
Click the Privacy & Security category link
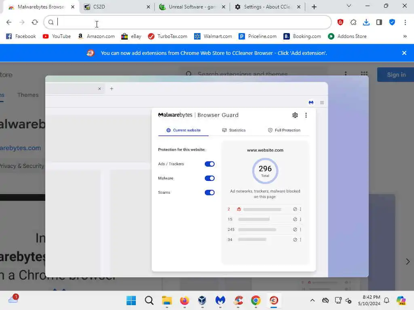pos(22,166)
